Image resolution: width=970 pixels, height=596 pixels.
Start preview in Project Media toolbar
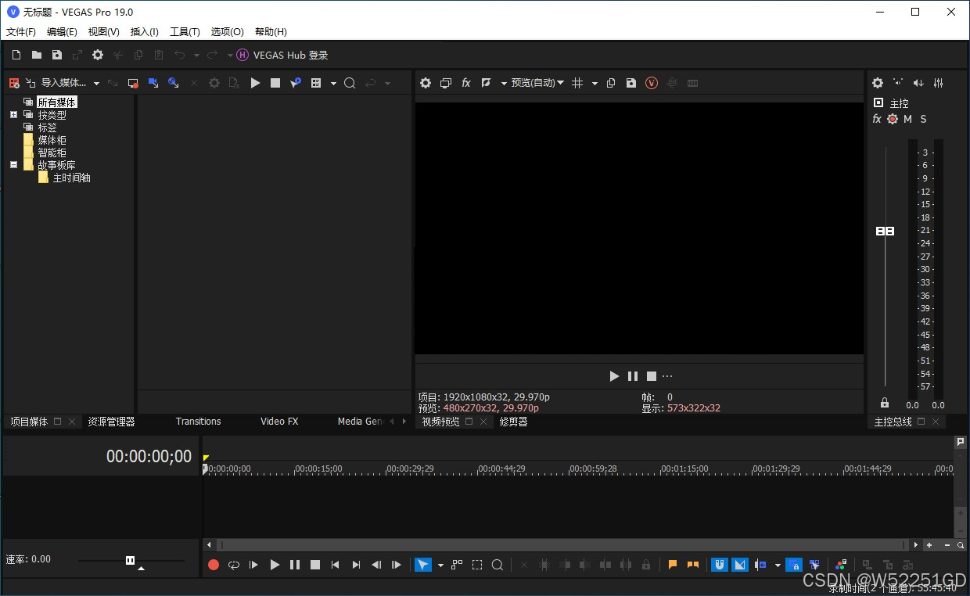tap(255, 83)
